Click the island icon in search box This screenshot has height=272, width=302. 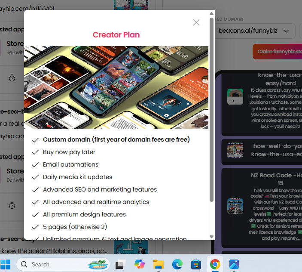click(98, 264)
